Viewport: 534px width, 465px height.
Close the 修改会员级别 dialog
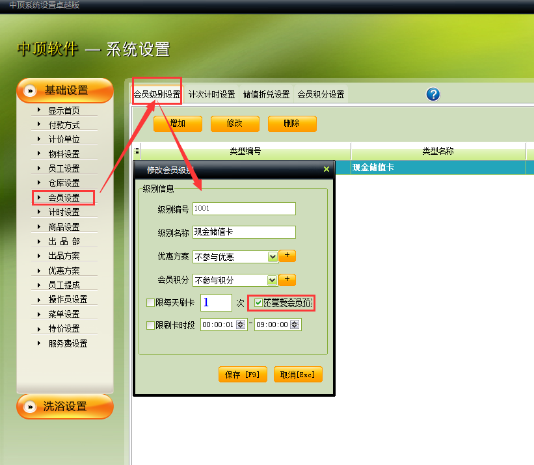click(327, 169)
